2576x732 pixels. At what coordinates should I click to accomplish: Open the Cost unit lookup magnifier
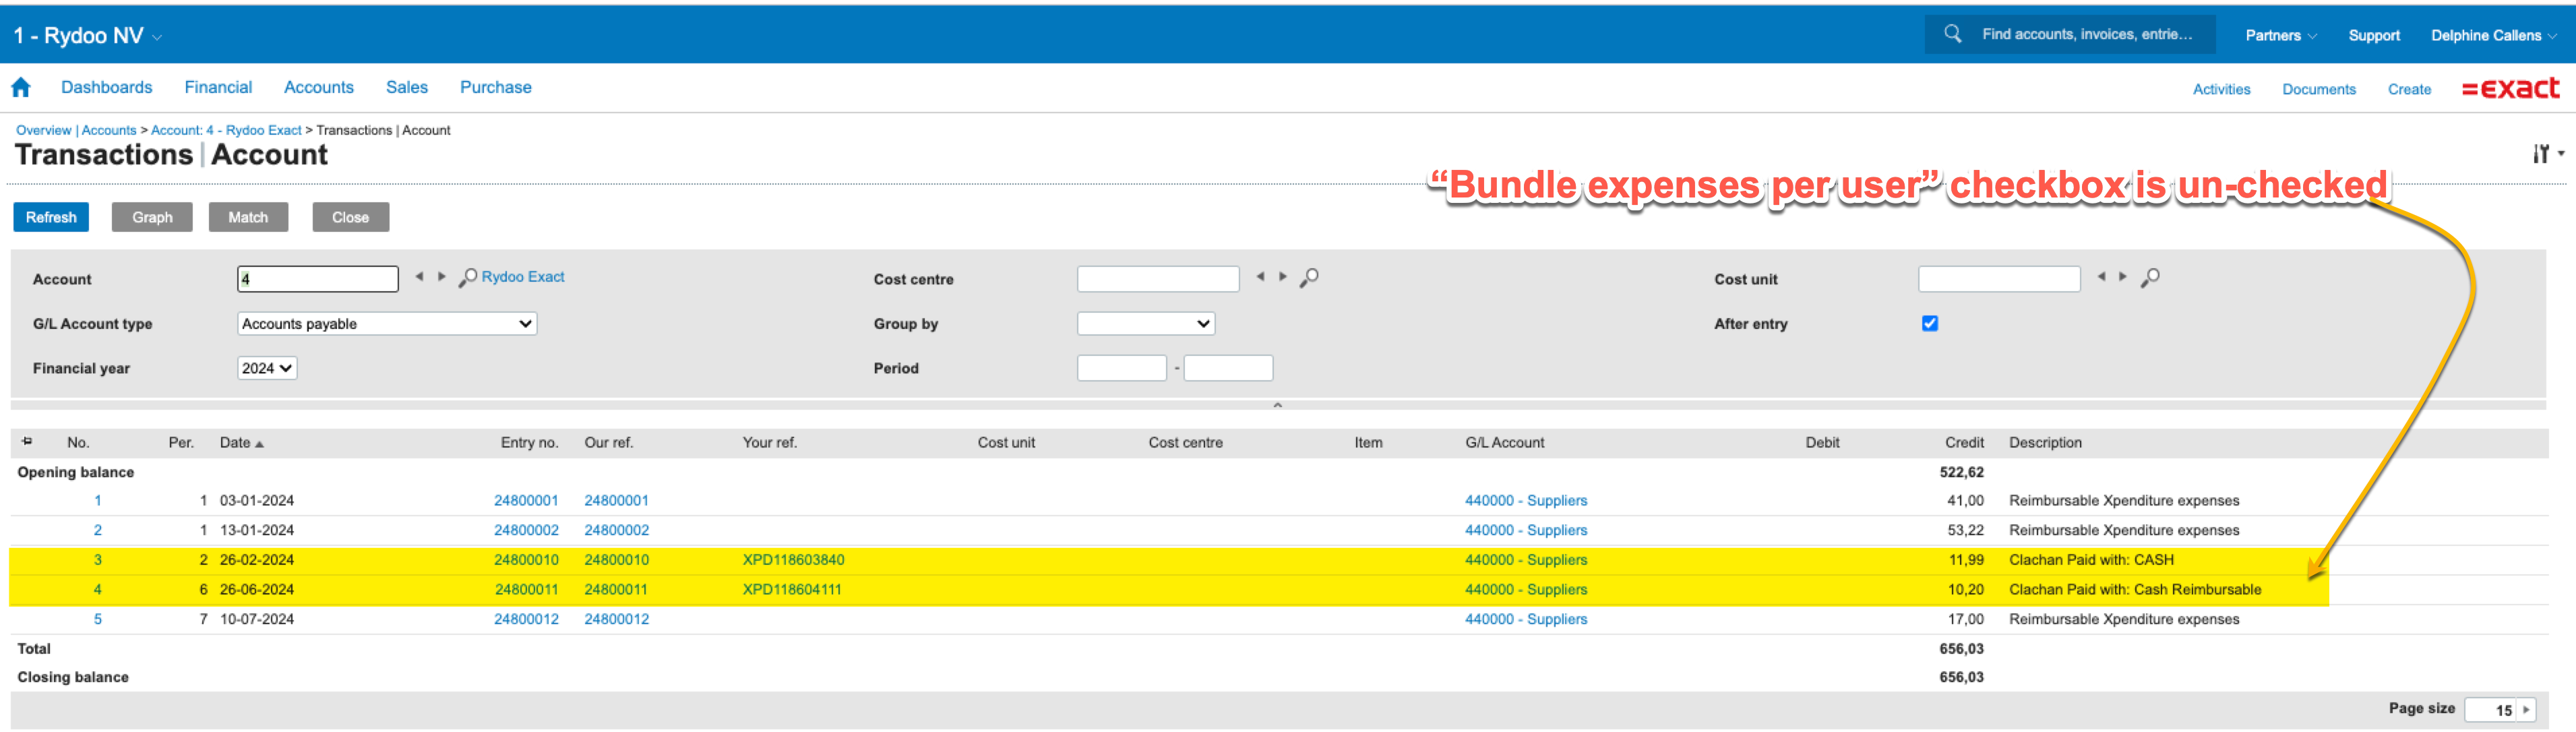[x=2149, y=278]
